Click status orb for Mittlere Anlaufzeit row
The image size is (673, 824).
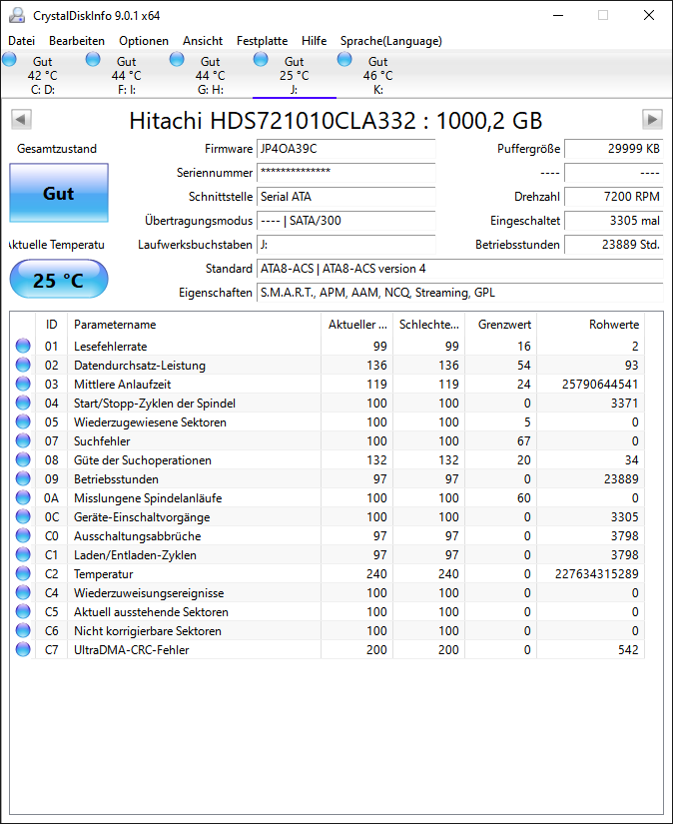coord(23,384)
